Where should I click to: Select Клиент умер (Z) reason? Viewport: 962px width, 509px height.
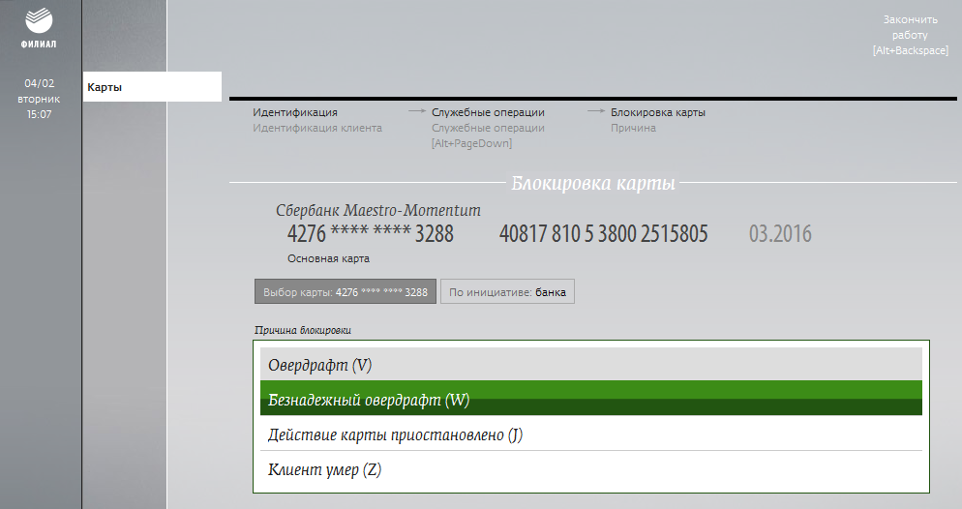pos(590,469)
